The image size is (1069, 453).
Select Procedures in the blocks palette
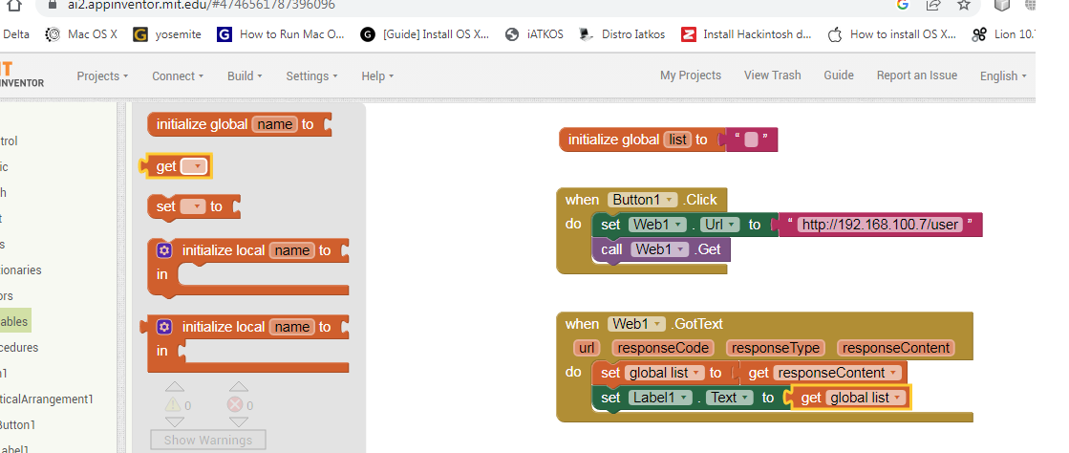point(19,347)
